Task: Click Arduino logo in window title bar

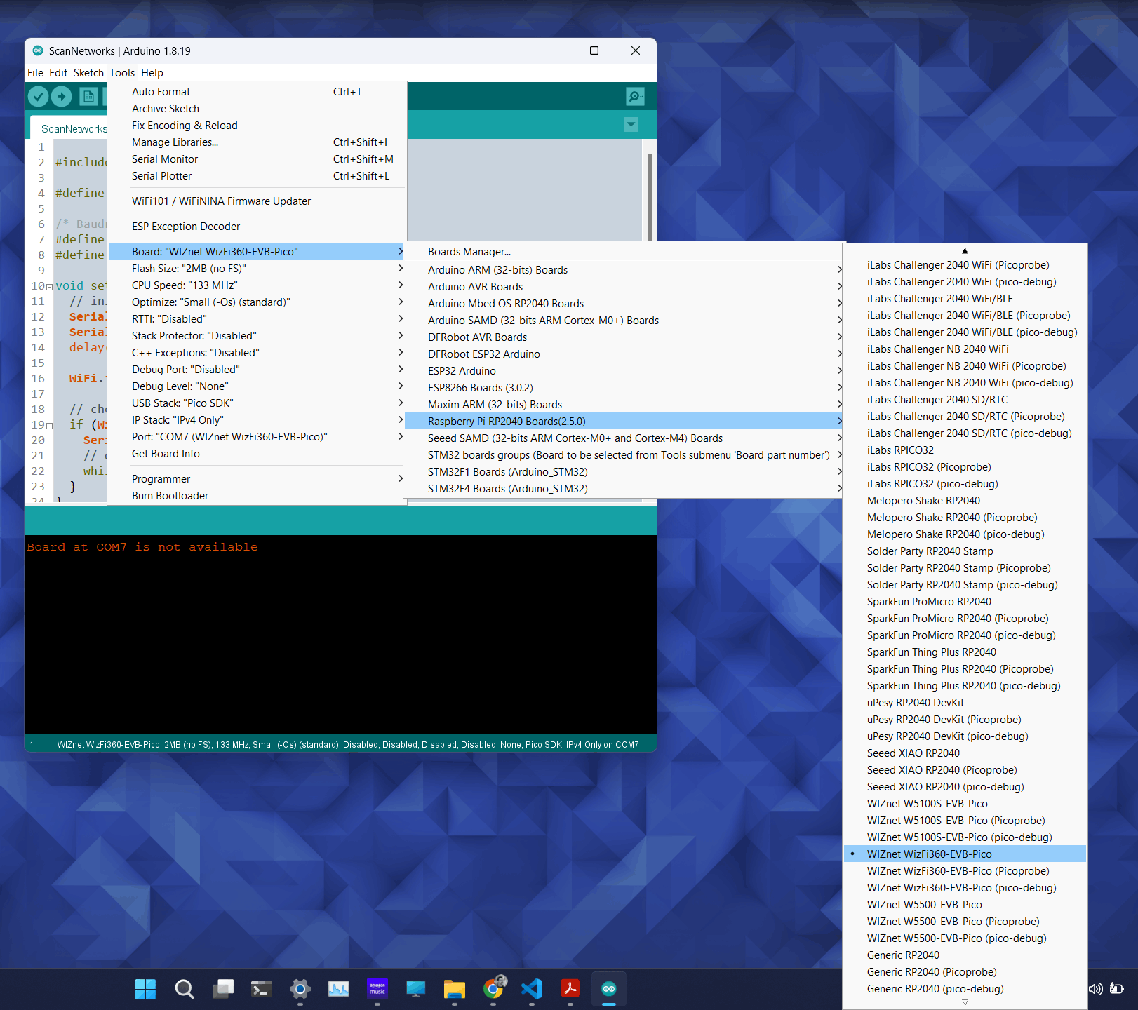Action: pyautogui.click(x=38, y=50)
